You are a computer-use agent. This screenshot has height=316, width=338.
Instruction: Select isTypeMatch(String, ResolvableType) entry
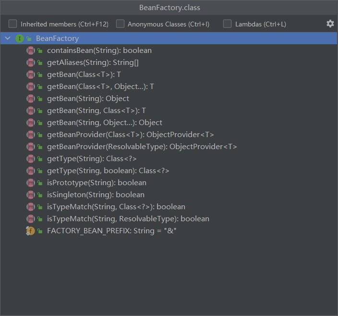(128, 219)
